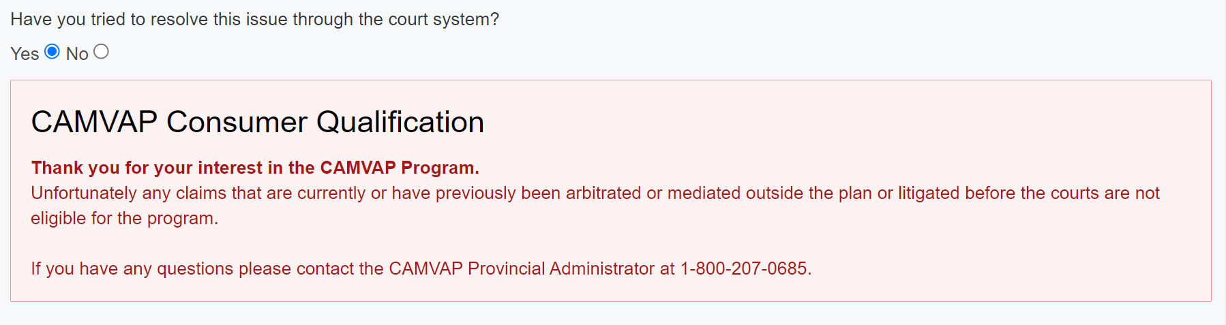Click the phone number 1-800-207-0685

(x=744, y=268)
